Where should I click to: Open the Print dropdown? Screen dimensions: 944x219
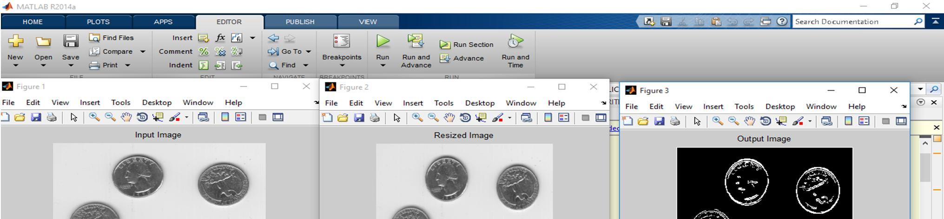(128, 65)
